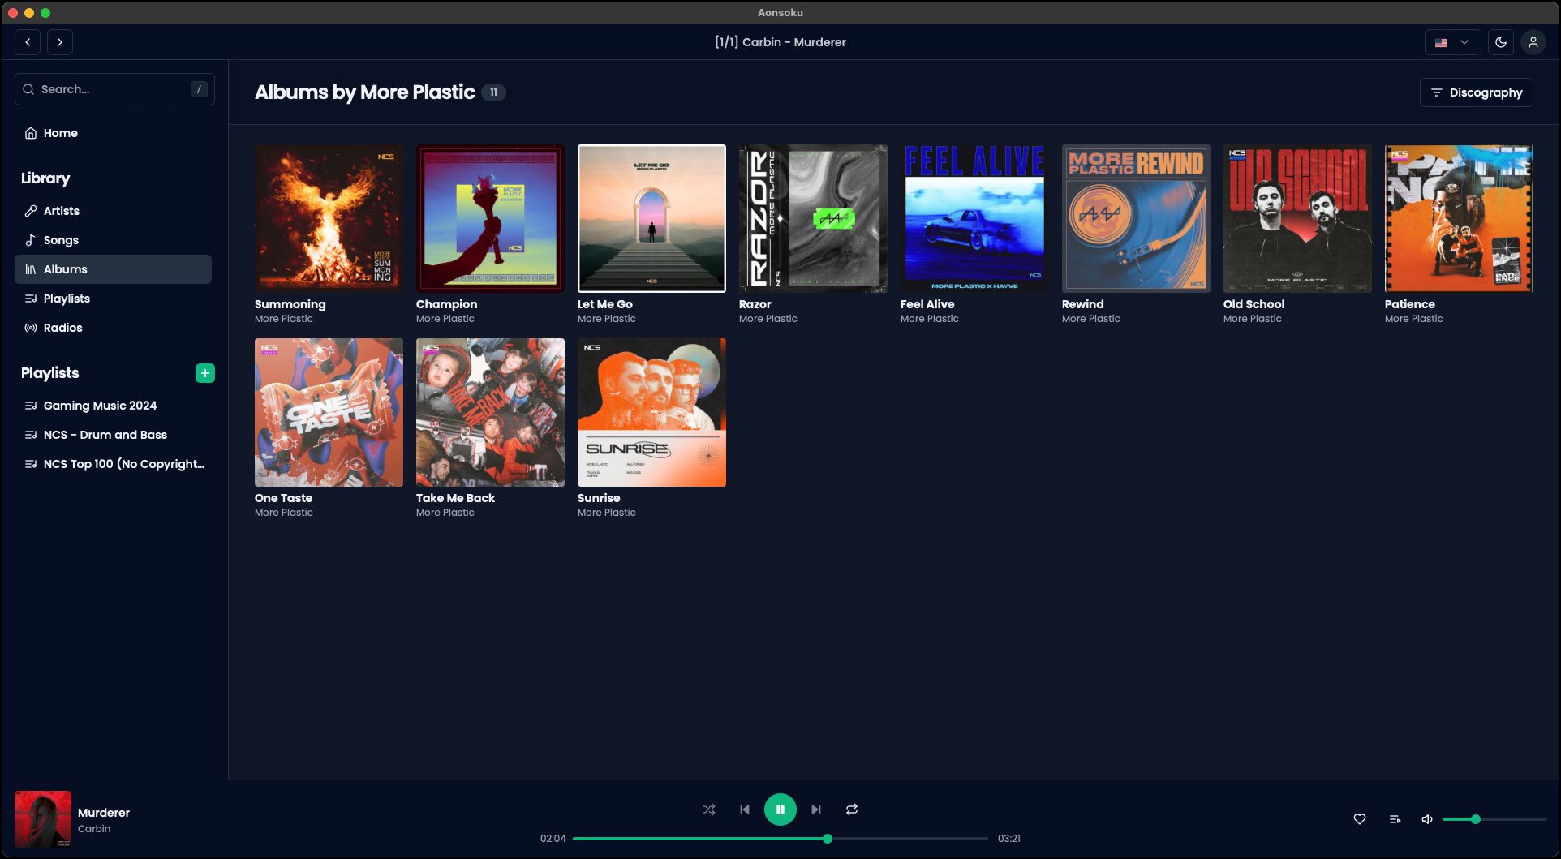Navigate back with the left arrow

click(x=27, y=41)
